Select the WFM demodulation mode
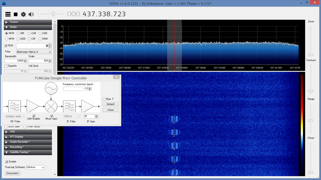Image resolution: width=321 pixels, height=180 pixels. [10, 39]
